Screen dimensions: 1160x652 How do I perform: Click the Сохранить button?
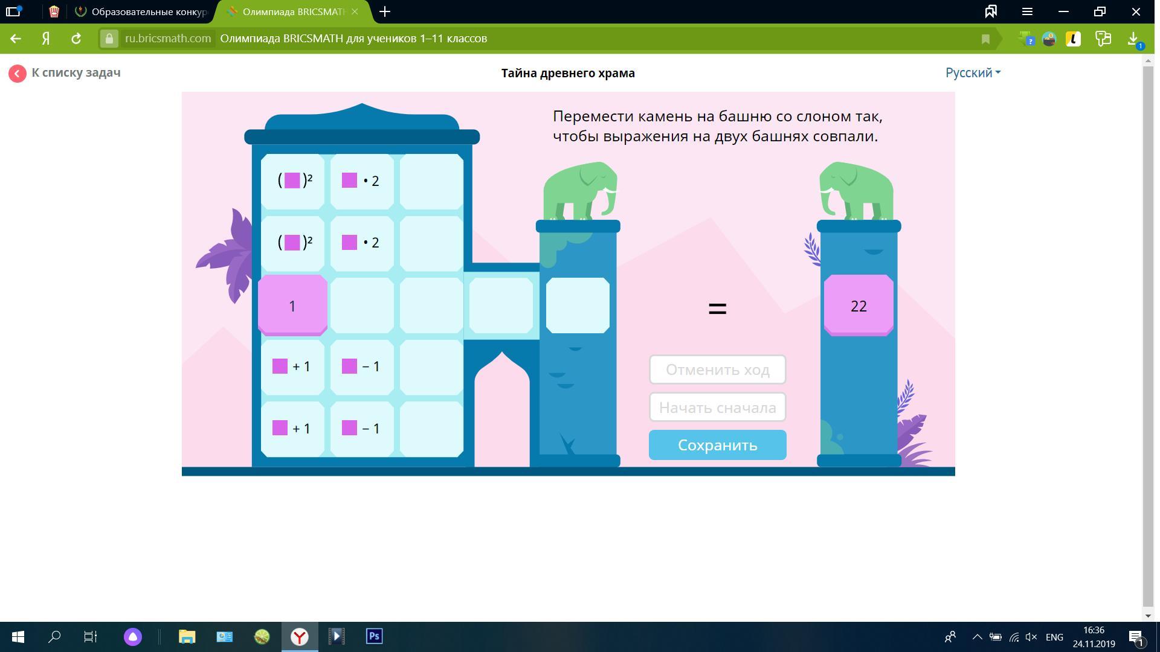pyautogui.click(x=717, y=445)
